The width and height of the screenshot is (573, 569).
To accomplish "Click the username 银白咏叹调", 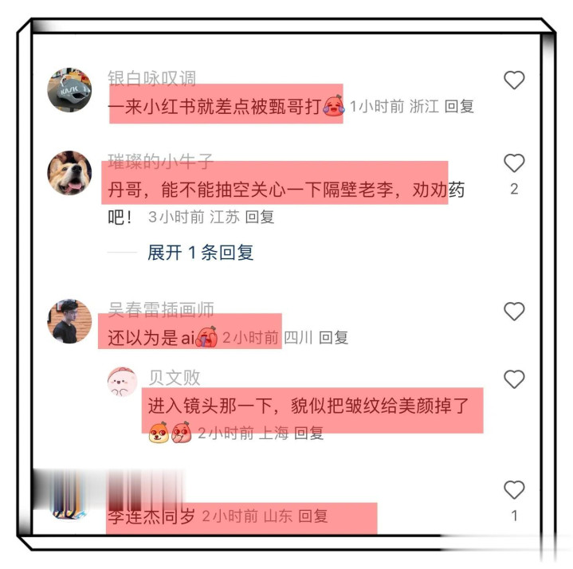I will [x=151, y=78].
